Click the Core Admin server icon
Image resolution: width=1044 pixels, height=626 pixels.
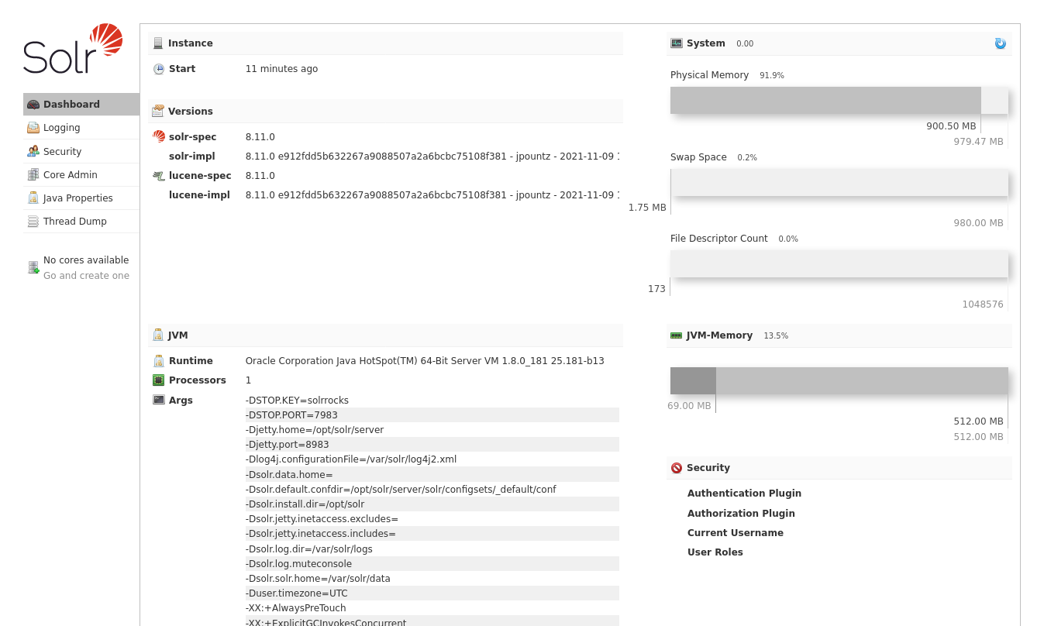click(x=33, y=175)
